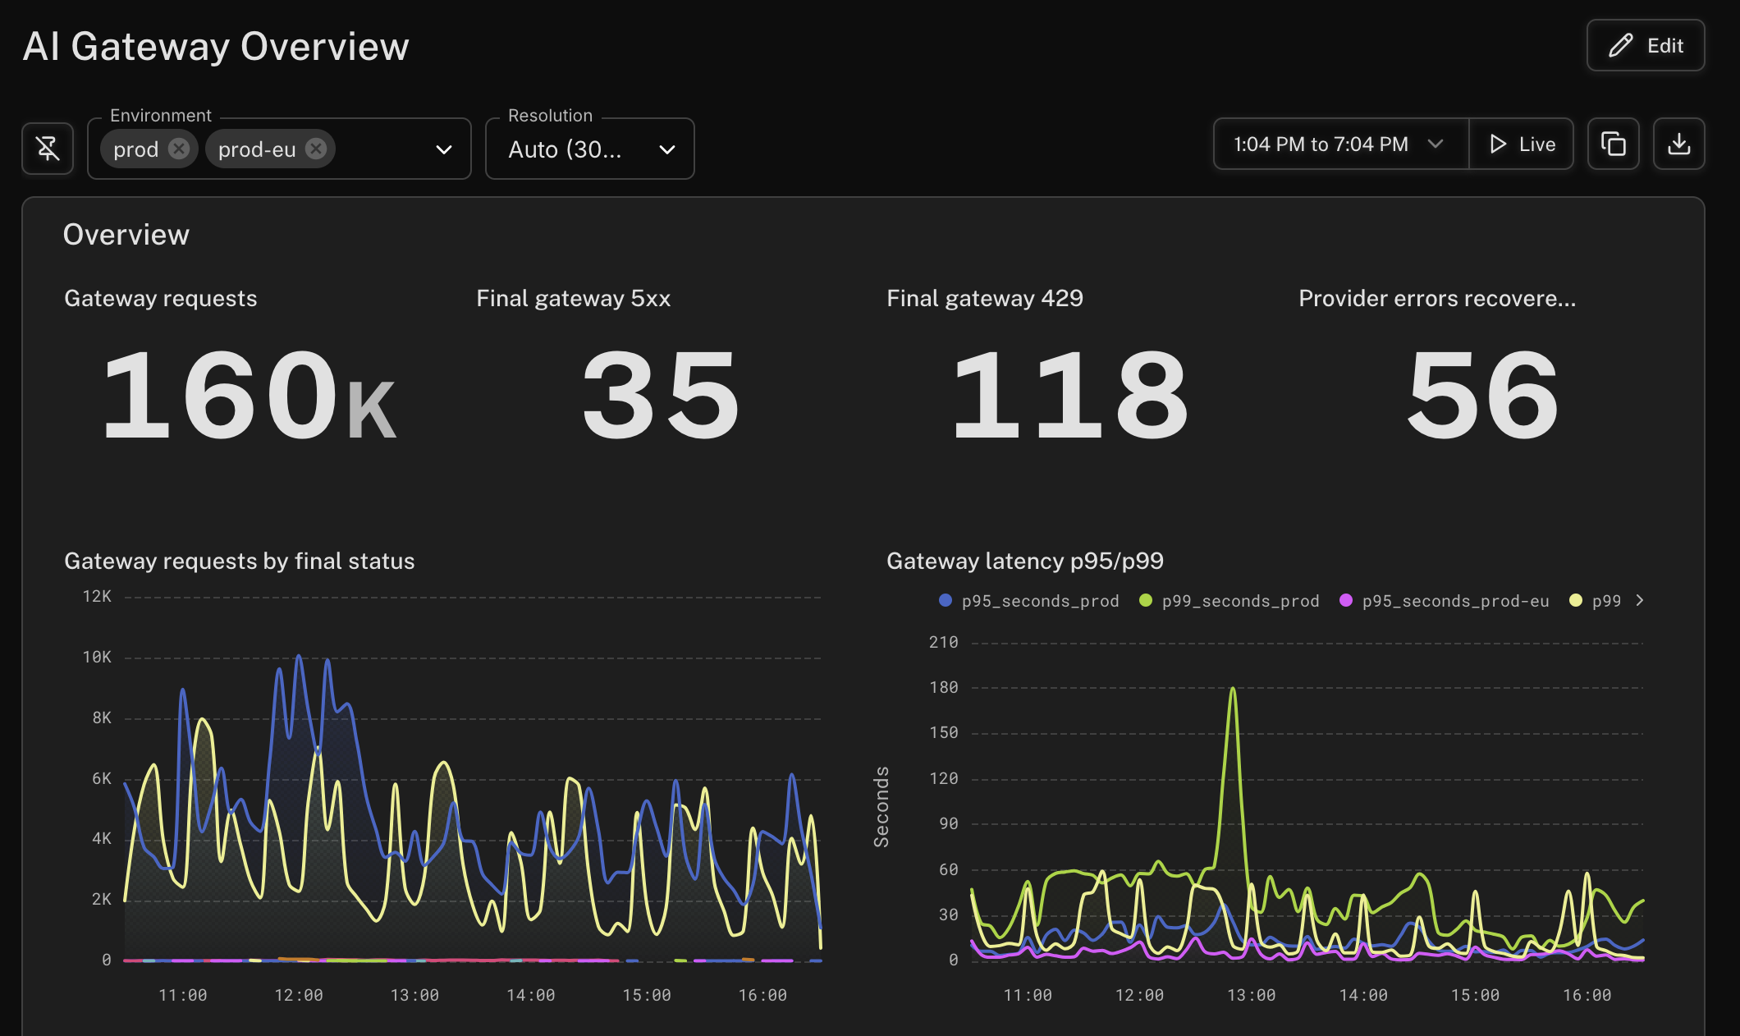Click the 180-second p99 latency spike peak
1740x1036 pixels.
tap(1233, 689)
